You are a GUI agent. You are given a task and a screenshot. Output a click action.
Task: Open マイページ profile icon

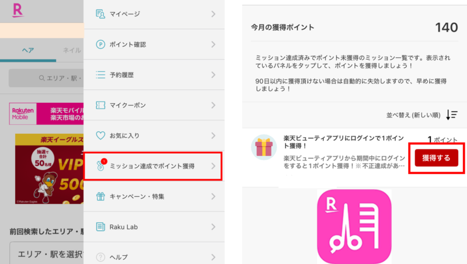click(x=100, y=14)
